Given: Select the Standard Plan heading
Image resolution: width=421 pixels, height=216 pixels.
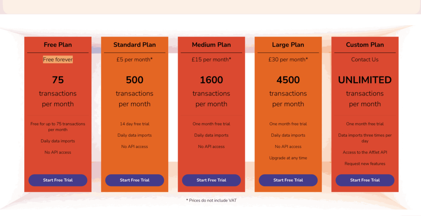Looking at the screenshot, I should coord(134,44).
